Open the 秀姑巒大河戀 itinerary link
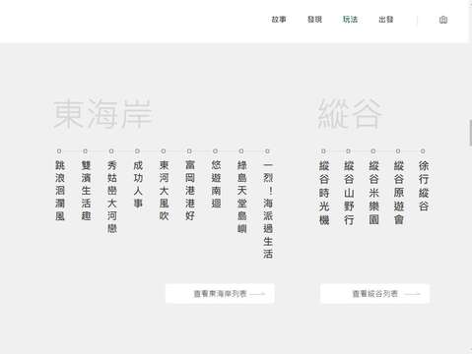472x354 pixels. 112,197
